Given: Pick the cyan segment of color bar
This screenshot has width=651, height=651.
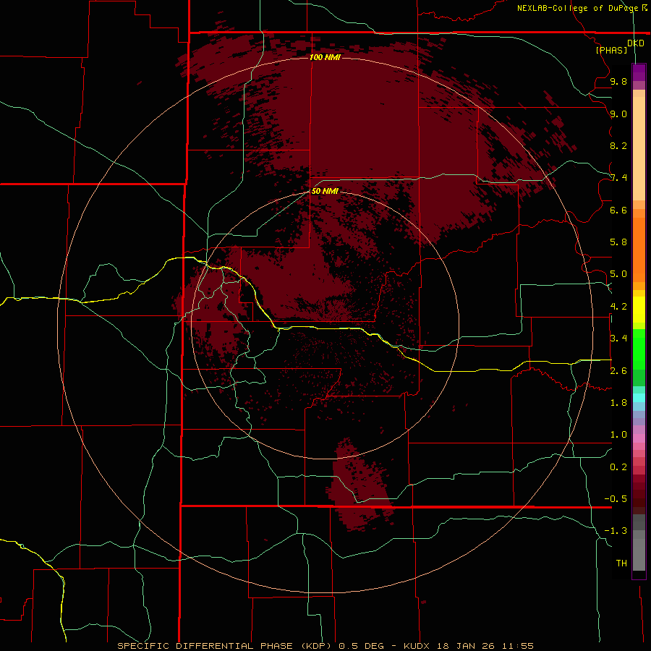Looking at the screenshot, I should point(639,398).
